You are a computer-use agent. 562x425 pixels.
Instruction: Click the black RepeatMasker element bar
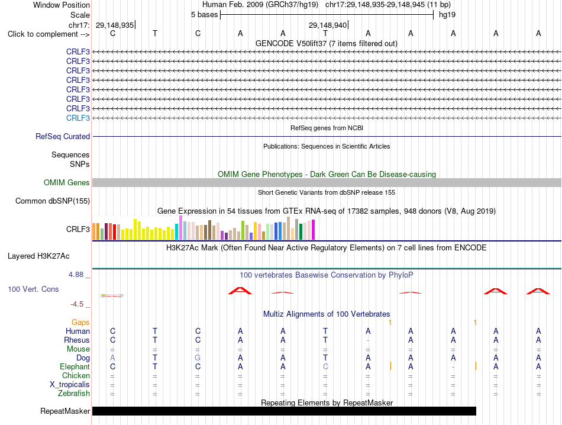[x=284, y=411]
